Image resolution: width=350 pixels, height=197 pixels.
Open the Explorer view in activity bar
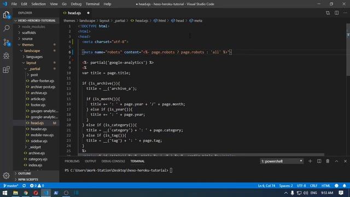tap(6, 15)
